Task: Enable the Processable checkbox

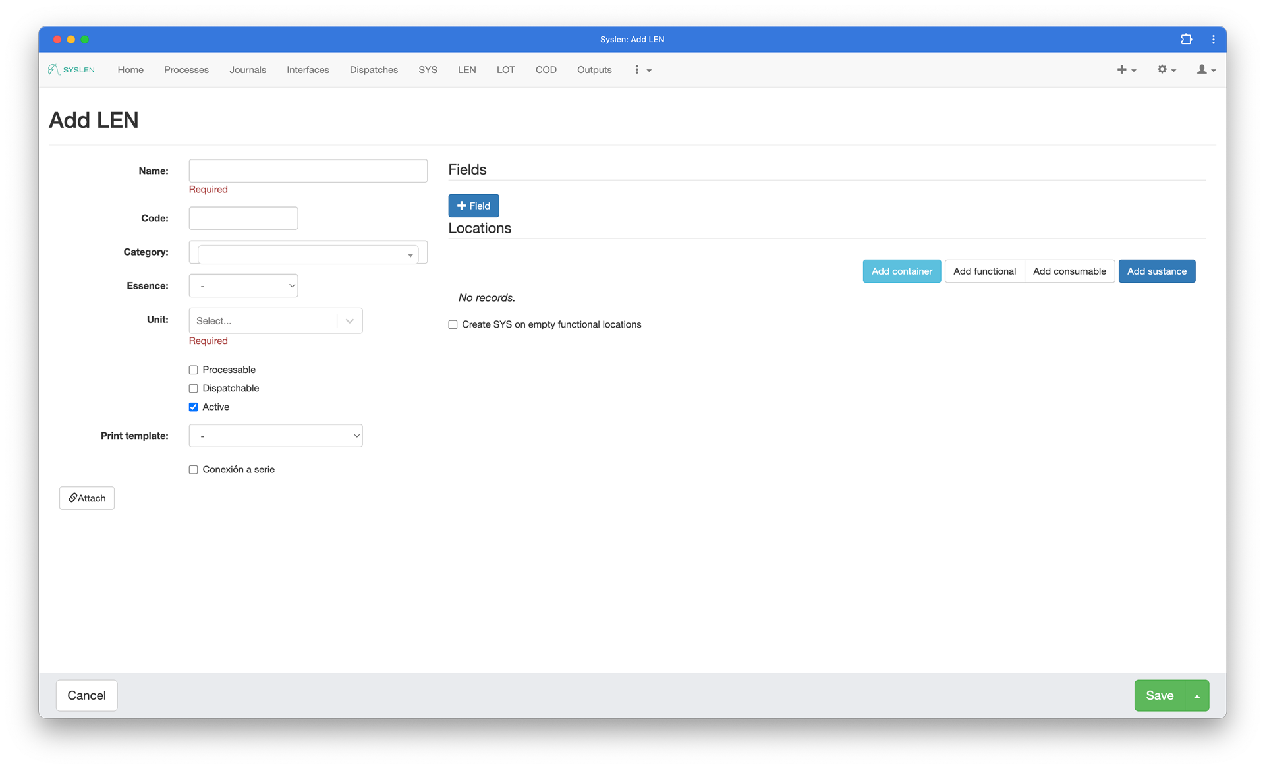Action: 194,370
